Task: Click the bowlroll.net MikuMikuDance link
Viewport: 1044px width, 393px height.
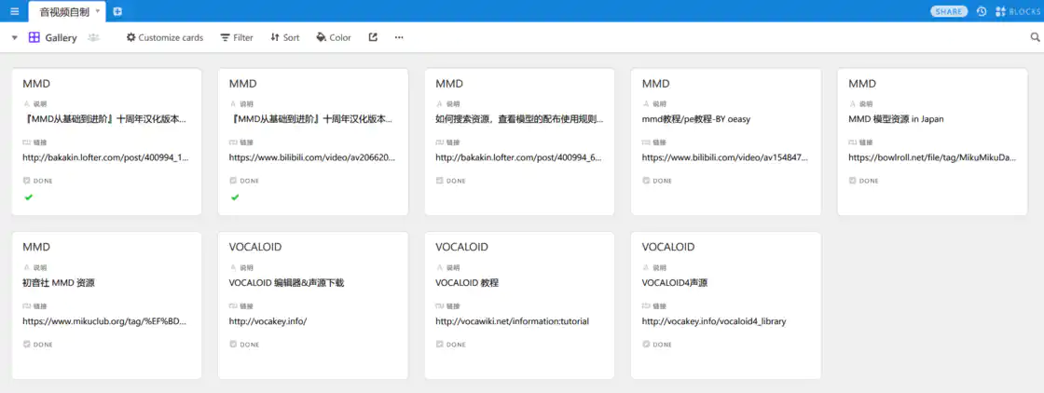Action: coord(932,158)
